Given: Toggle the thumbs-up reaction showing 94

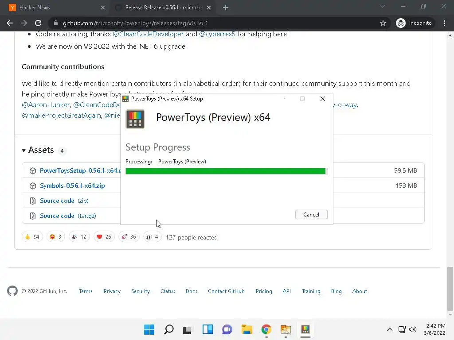Looking at the screenshot, I should pyautogui.click(x=32, y=237).
